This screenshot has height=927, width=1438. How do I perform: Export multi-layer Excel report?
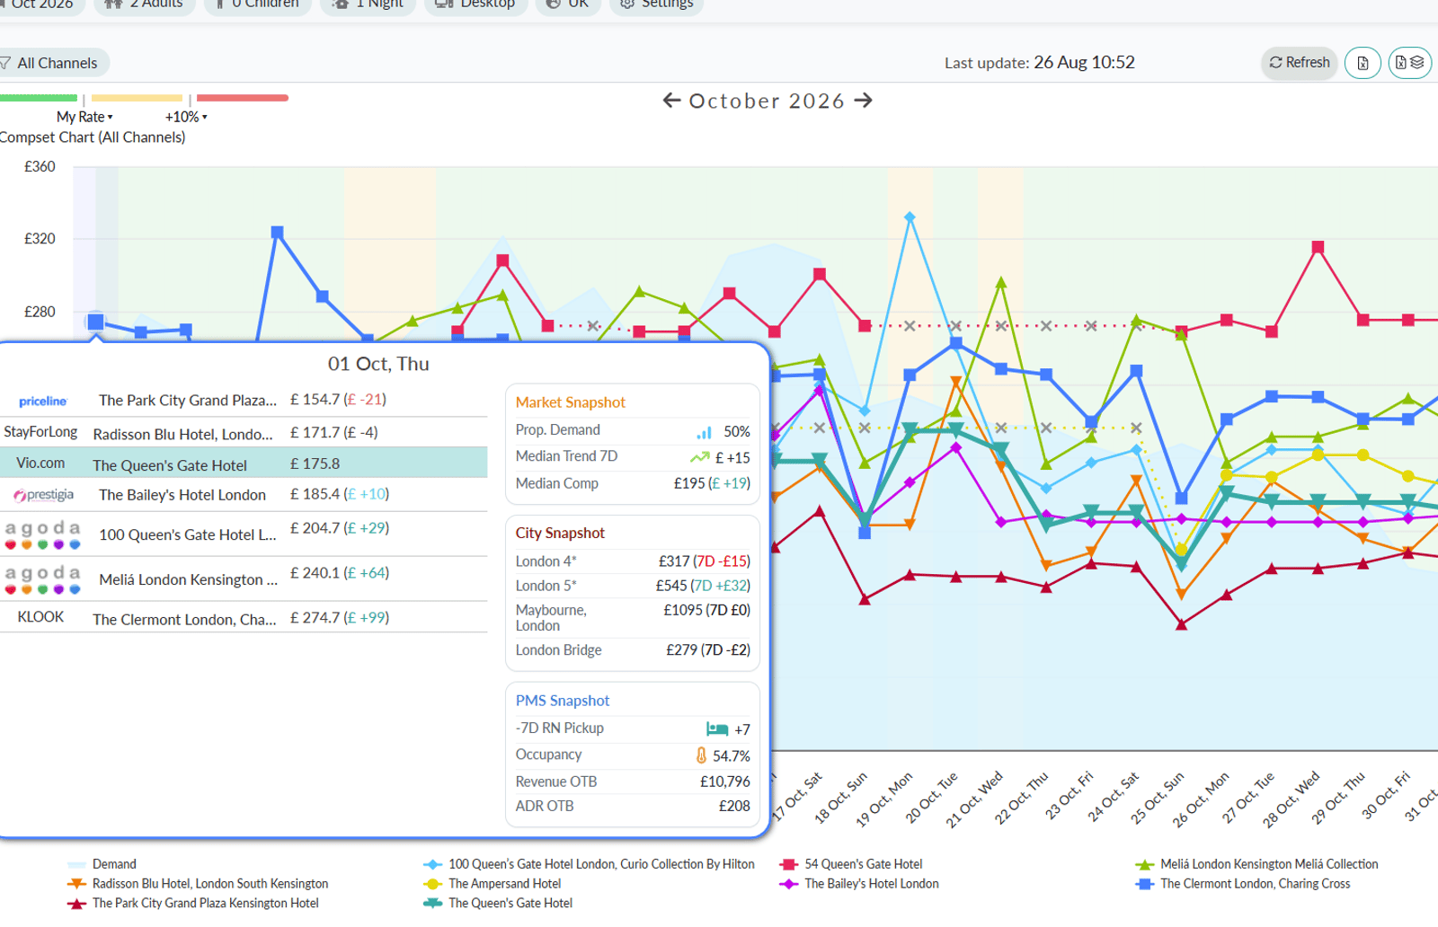point(1409,63)
